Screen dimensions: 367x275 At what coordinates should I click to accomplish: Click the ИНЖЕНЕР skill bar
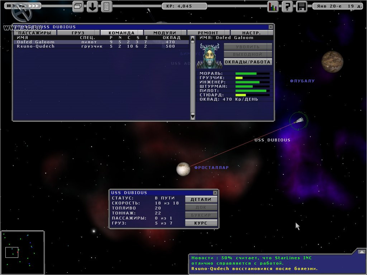253,82
